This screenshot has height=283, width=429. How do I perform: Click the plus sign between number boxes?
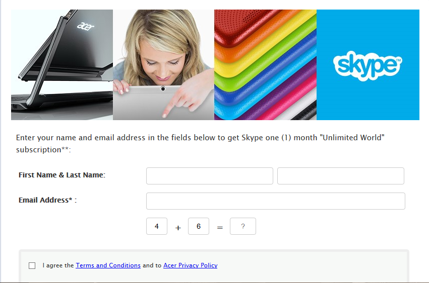(178, 228)
